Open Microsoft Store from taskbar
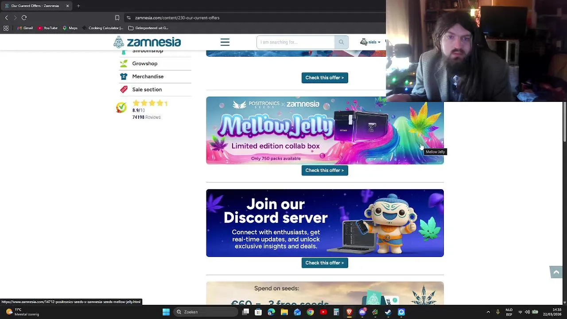567x319 pixels. [258, 312]
